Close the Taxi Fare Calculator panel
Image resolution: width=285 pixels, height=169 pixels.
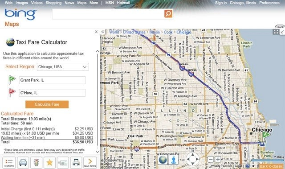(96, 32)
